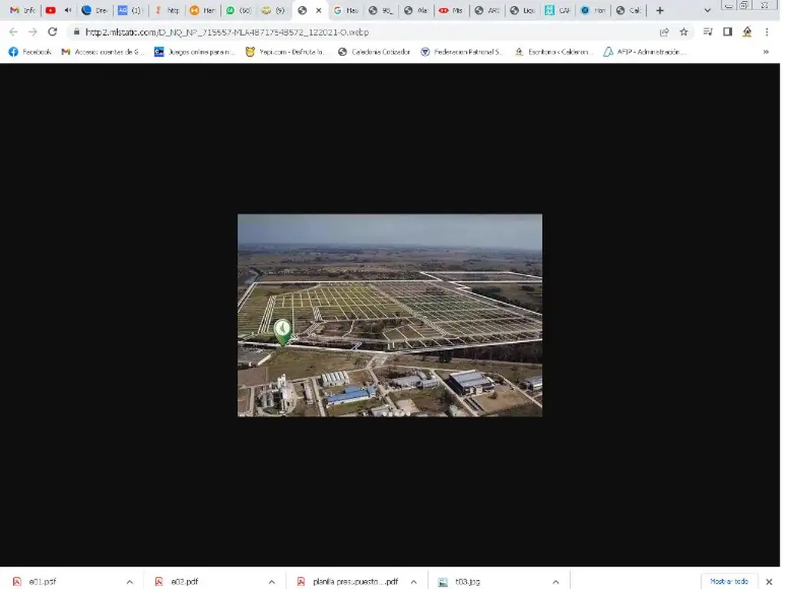Expand options for e01.pdf download

130,582
